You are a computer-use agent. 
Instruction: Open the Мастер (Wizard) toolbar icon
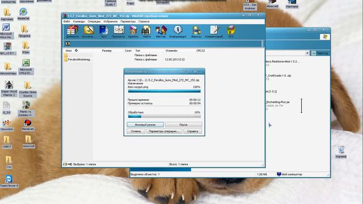pos(161,32)
